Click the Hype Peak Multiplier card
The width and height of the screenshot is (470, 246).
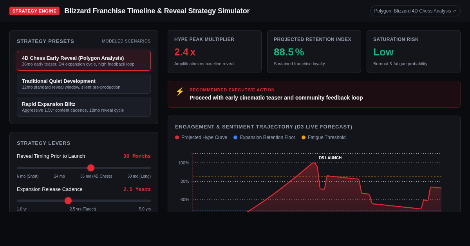pyautogui.click(x=215, y=52)
